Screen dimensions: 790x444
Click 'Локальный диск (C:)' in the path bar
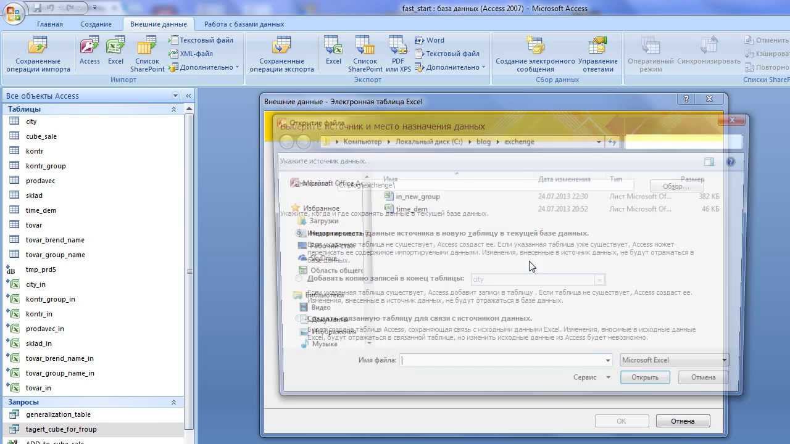click(429, 142)
